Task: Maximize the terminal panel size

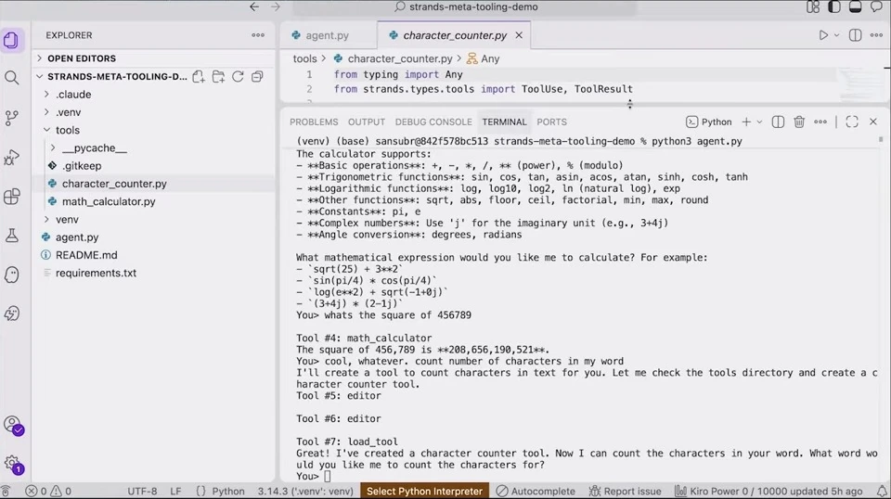Action: (x=852, y=122)
